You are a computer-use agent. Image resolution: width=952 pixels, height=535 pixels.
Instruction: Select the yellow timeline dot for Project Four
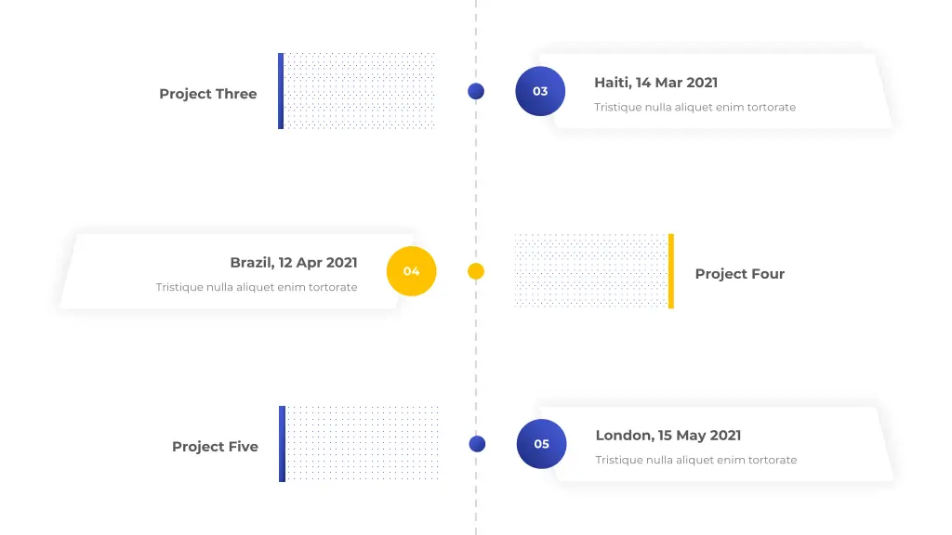(476, 271)
